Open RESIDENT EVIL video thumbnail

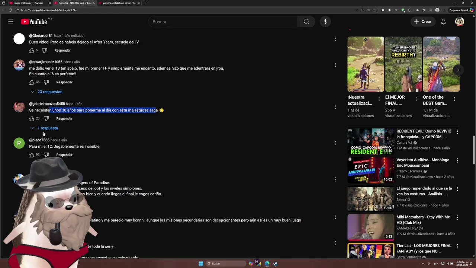click(x=371, y=141)
